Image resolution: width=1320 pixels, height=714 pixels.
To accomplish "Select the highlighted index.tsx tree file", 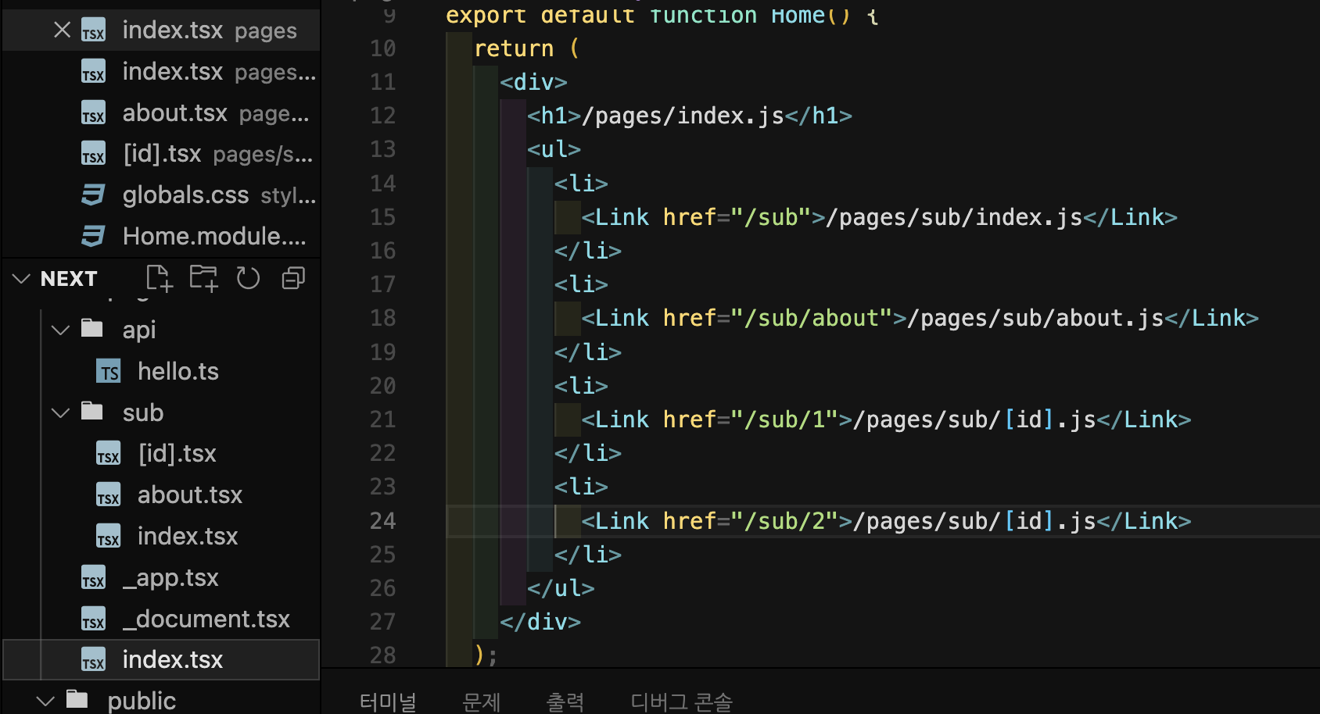I will coord(161,660).
